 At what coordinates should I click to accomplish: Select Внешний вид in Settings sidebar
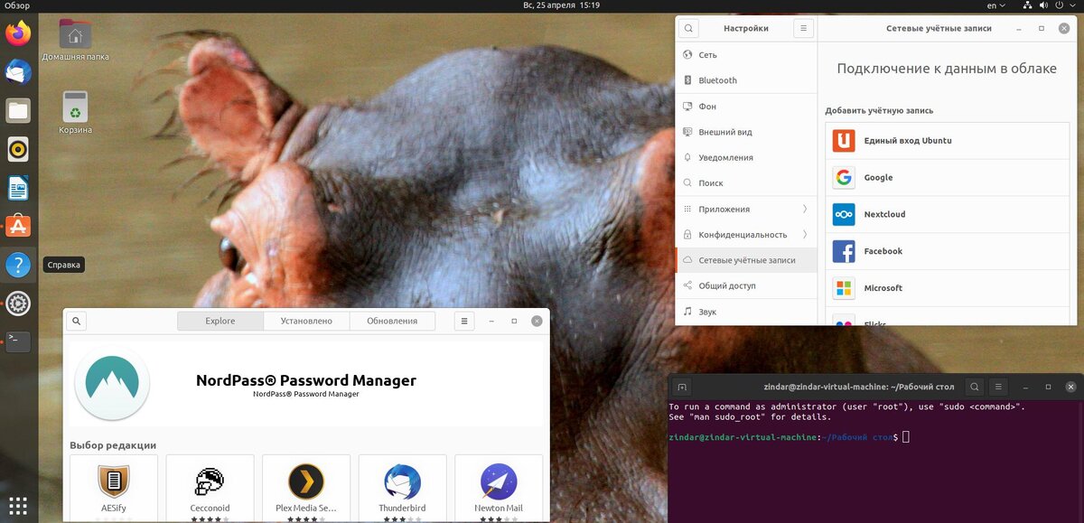click(746, 132)
